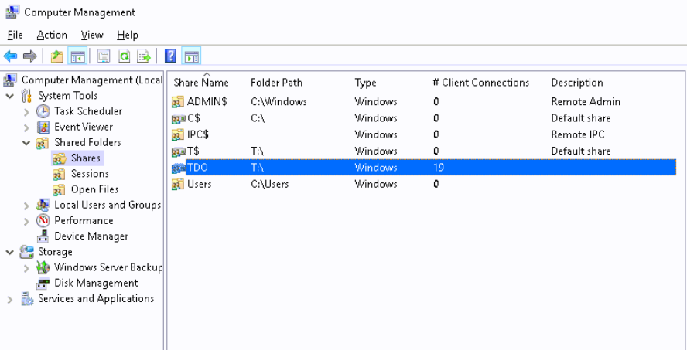Click the Event Viewer icon in tree
687x350 pixels.
point(43,127)
